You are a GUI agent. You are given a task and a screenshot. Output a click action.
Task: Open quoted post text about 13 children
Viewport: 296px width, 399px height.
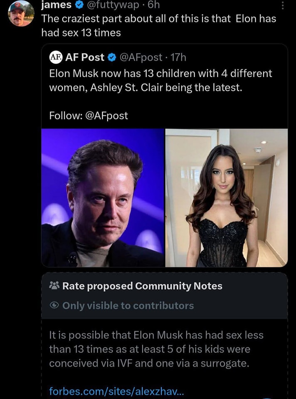[x=160, y=81]
